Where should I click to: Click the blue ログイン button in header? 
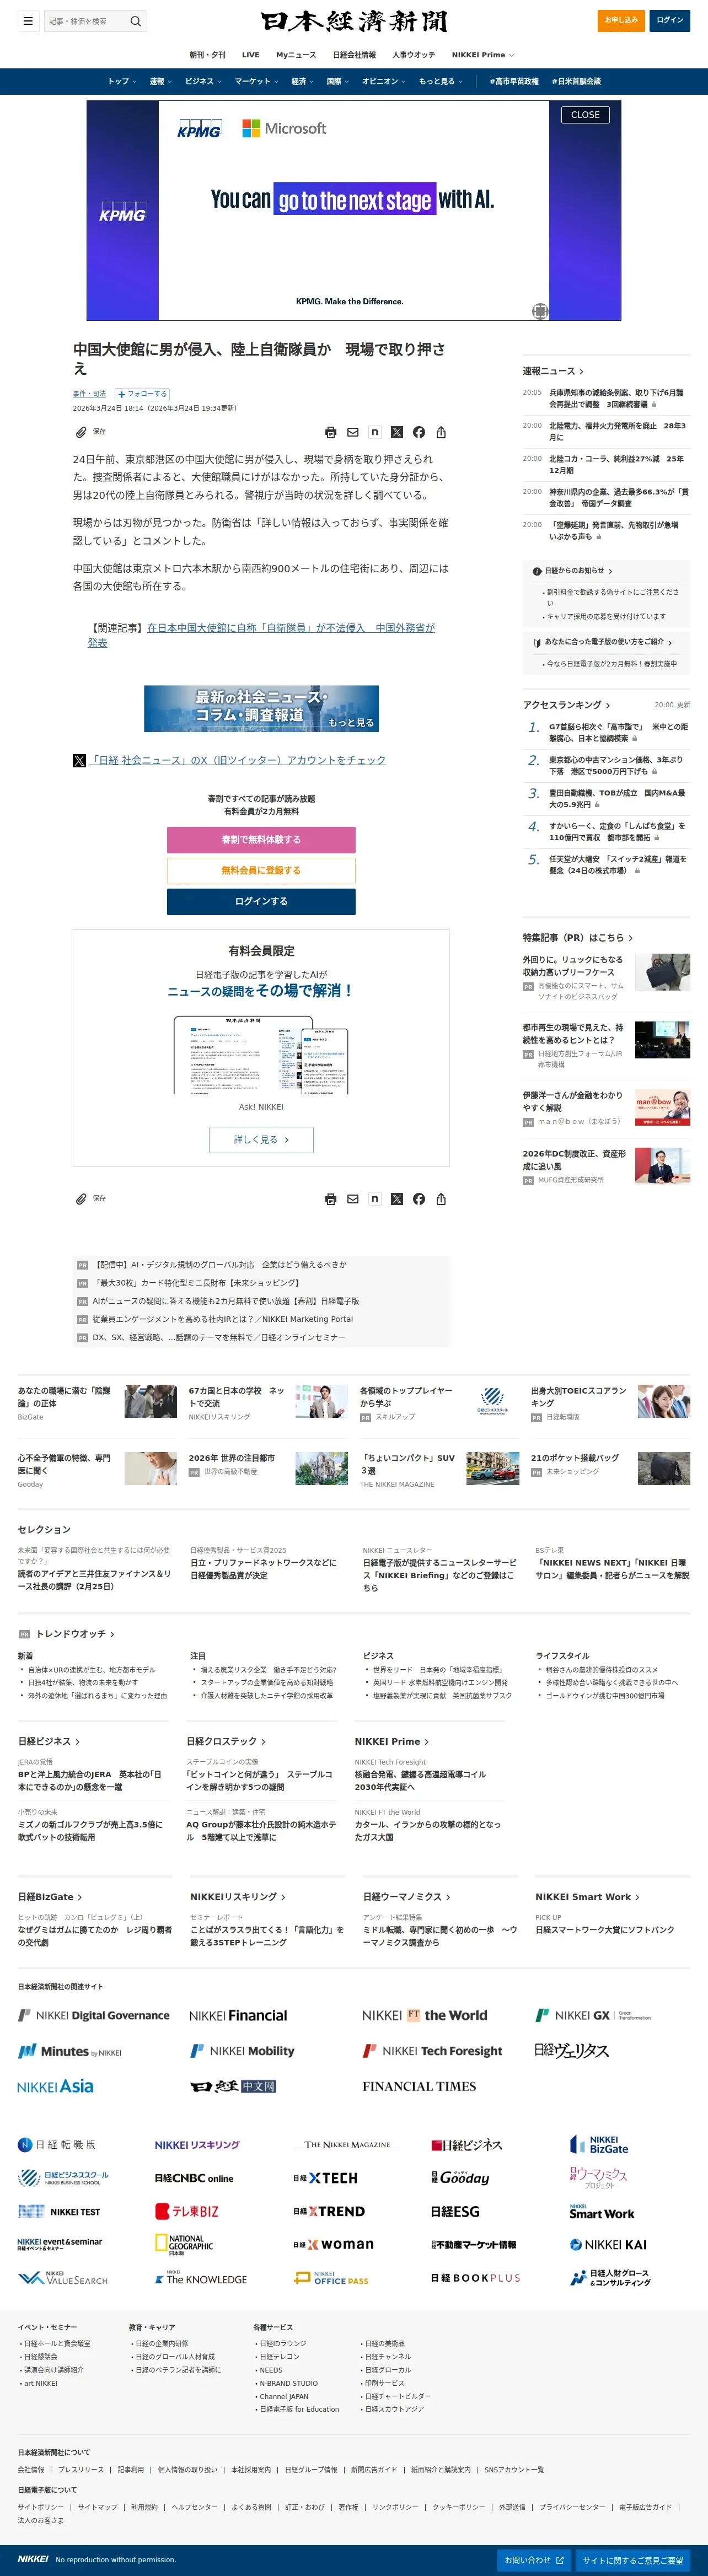[670, 20]
